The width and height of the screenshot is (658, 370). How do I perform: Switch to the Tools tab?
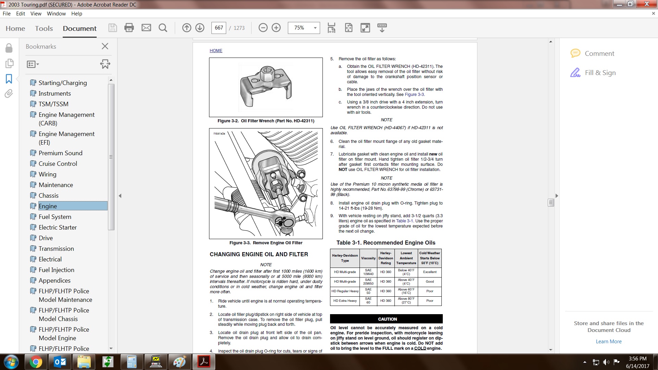pos(44,28)
